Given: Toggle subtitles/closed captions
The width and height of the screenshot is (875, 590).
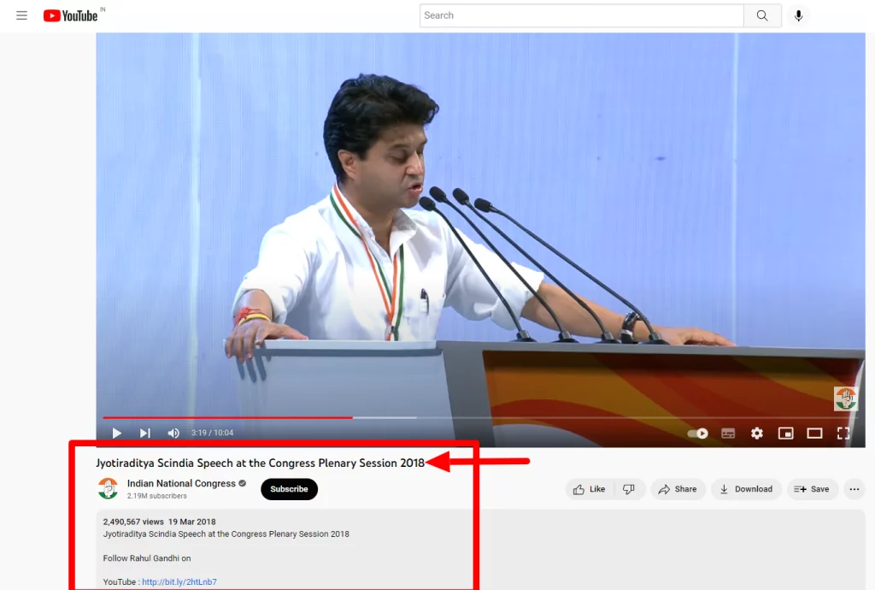Looking at the screenshot, I should pos(728,434).
